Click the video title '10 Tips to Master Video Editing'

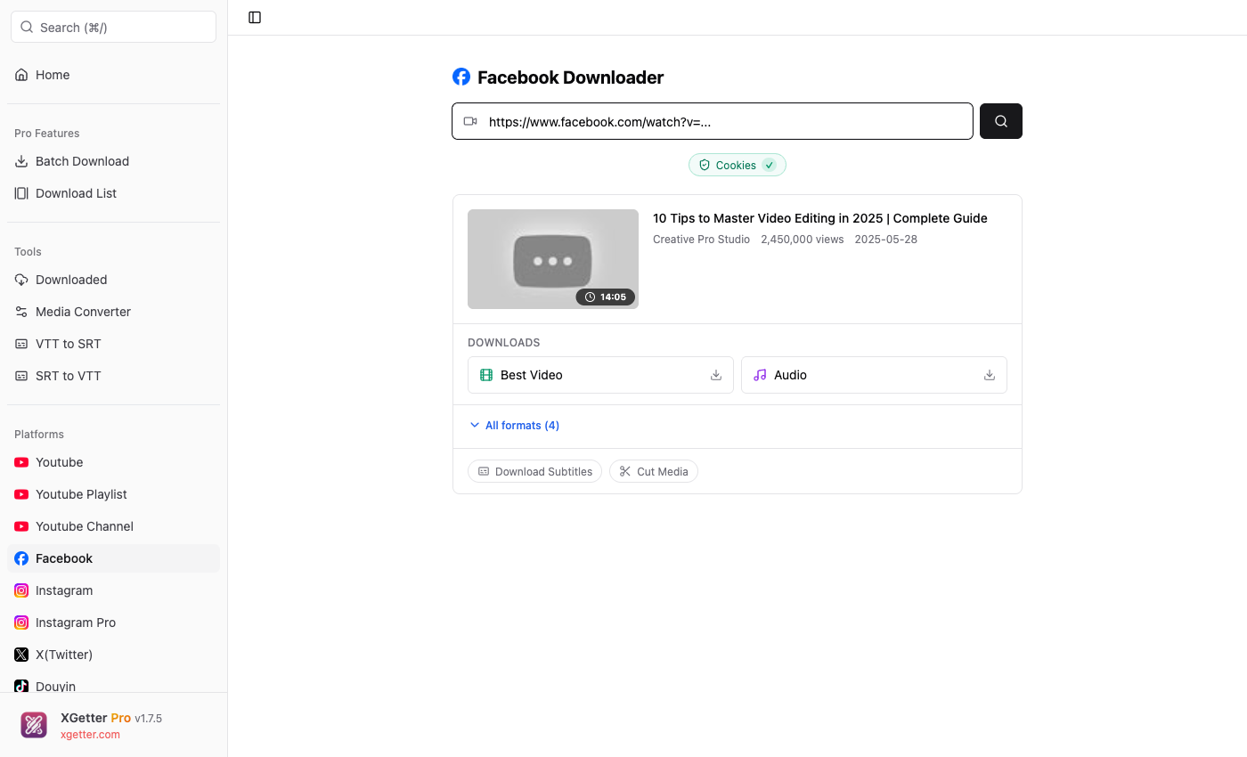pos(820,218)
